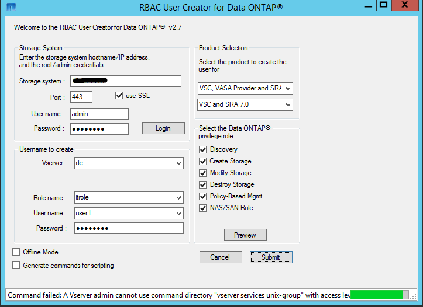Screen dimensions: 423x307
Task: Uncheck the Discovery privilege role
Action: coord(203,149)
